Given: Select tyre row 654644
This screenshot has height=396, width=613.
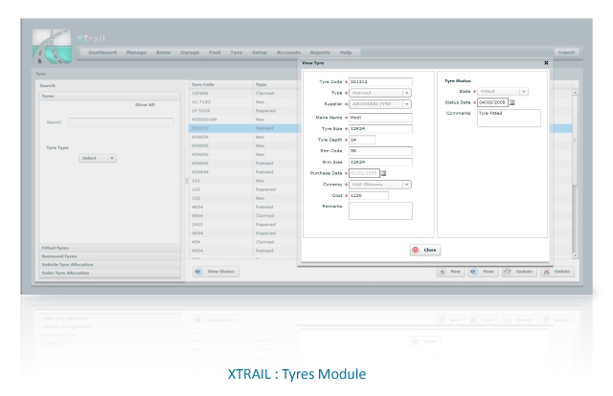Looking at the screenshot, I should (x=243, y=172).
